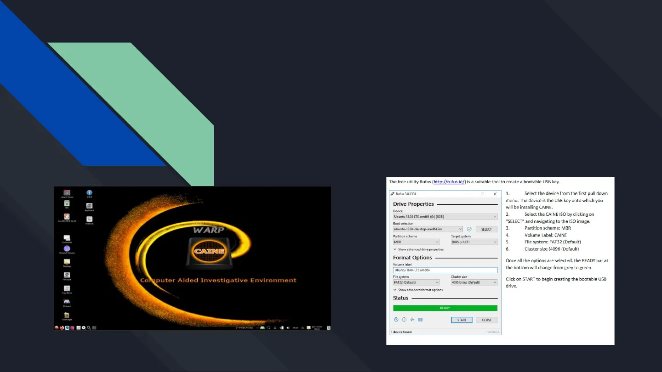Screen dimensions: 662x372
Task: Click the checksum checkmark icon beside SELECT
Action: coord(469,229)
